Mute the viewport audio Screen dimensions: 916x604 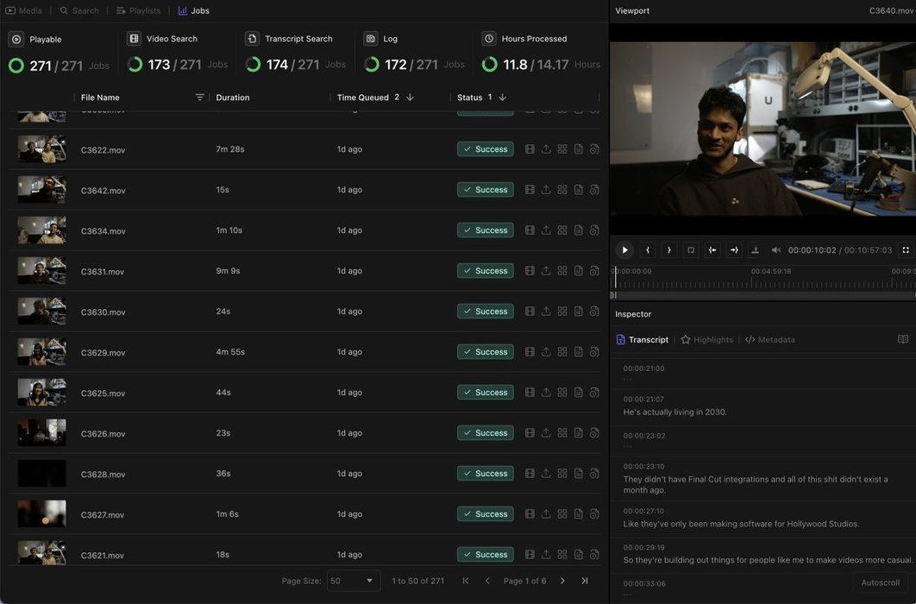point(775,250)
